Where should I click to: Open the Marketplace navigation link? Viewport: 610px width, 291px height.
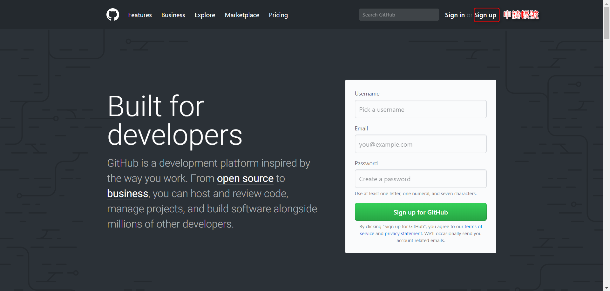click(x=242, y=15)
